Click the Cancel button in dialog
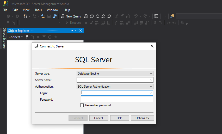The width and height of the screenshot is (222, 134). point(99,118)
